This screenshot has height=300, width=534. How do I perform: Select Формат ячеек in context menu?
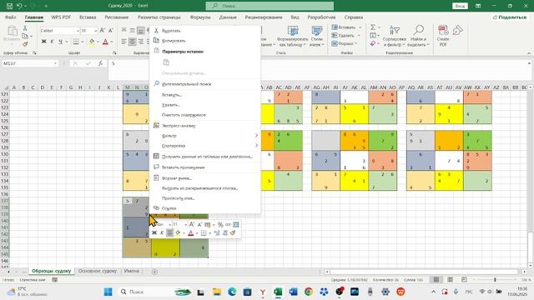coord(177,177)
